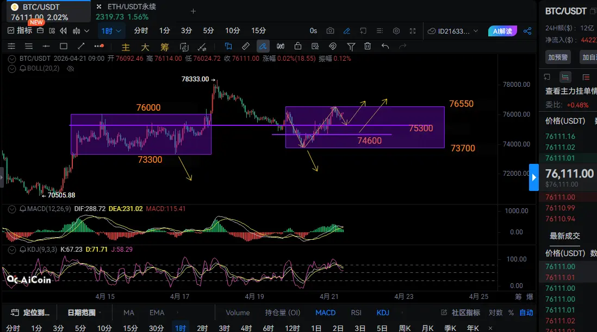Select the diagonal arrow line tool

pyautogui.click(x=81, y=46)
